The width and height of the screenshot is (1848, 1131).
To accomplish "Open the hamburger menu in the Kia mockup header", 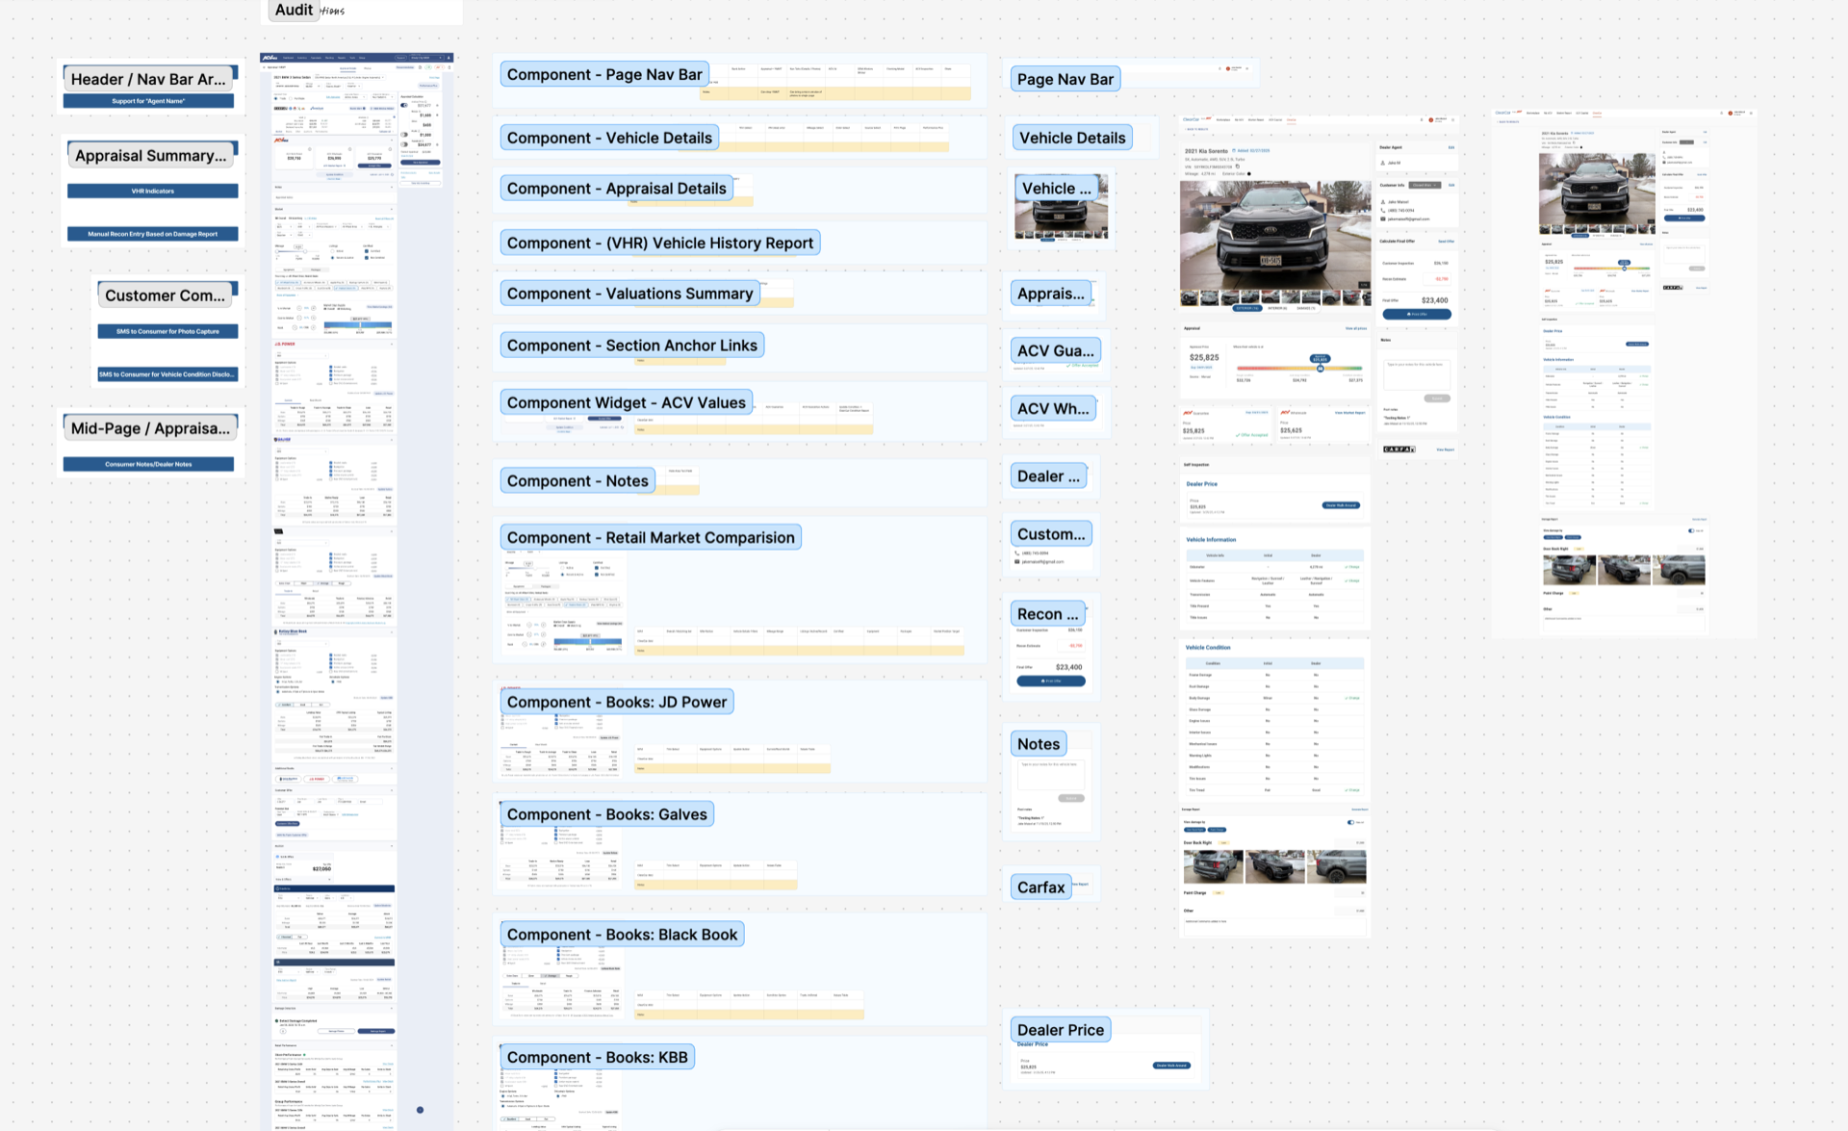I will point(1453,120).
